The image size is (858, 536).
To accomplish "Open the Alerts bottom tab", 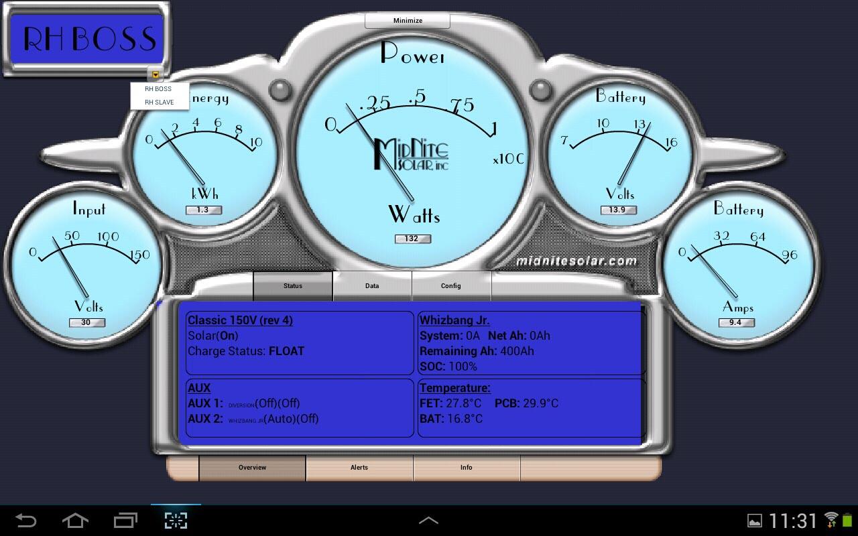I will click(x=359, y=468).
